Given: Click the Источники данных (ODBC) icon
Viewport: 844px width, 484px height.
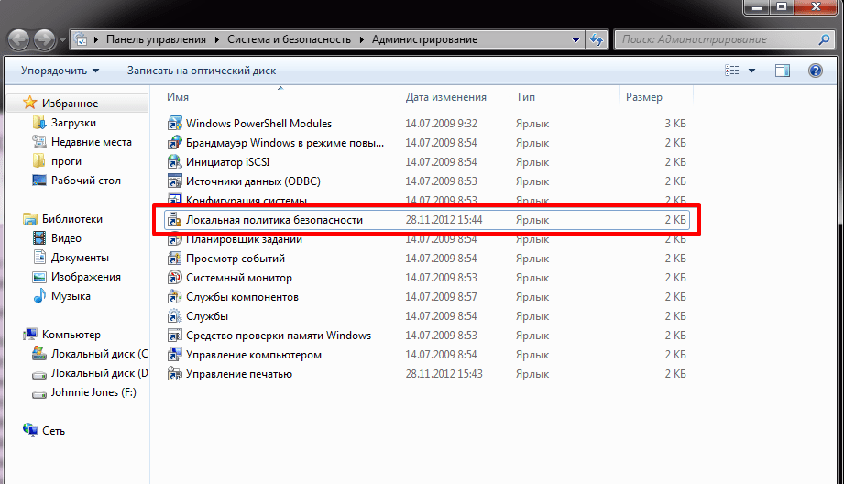Looking at the screenshot, I should (x=174, y=181).
